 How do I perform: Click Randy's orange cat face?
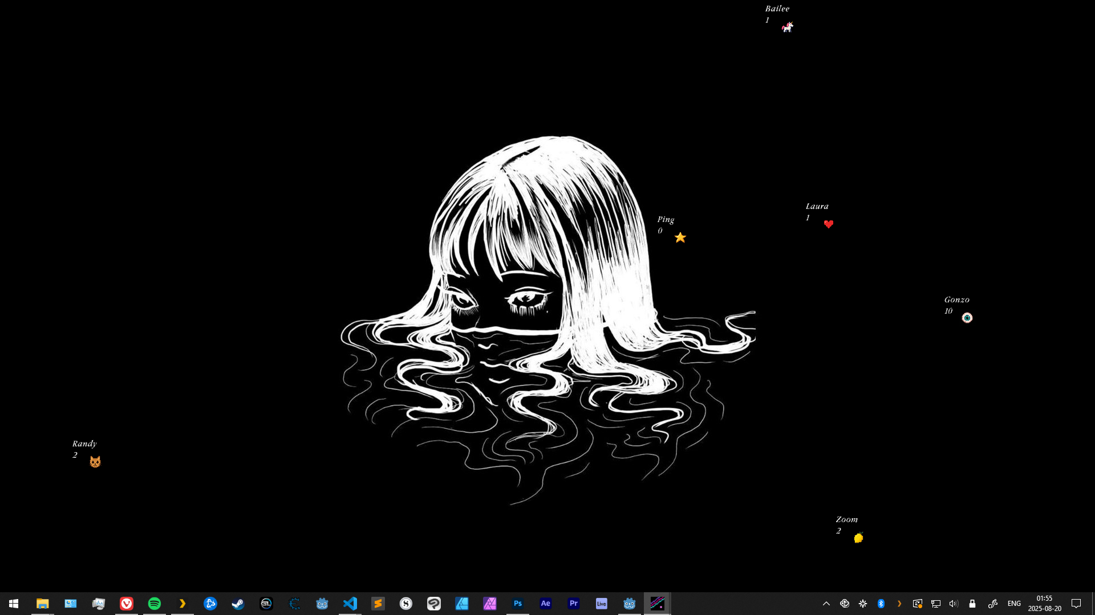point(95,462)
